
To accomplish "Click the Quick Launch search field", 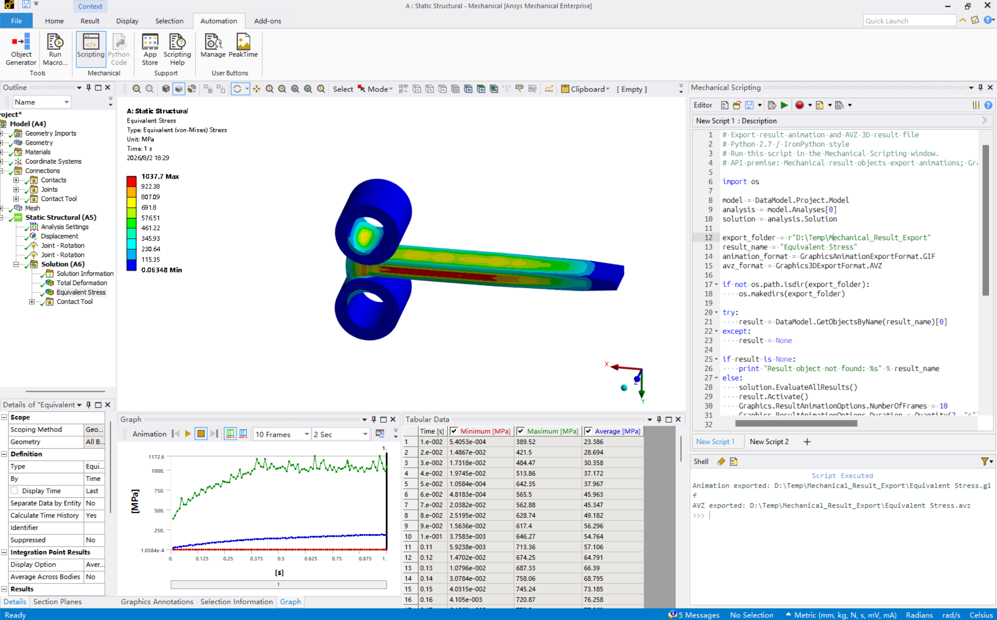I will 909,21.
